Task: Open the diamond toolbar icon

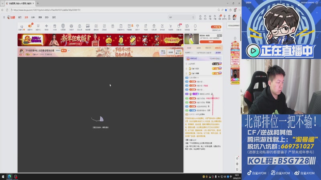Action: click(137, 26)
